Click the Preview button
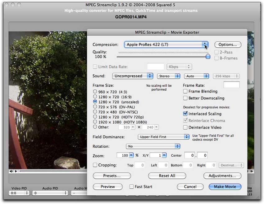 (x=108, y=187)
